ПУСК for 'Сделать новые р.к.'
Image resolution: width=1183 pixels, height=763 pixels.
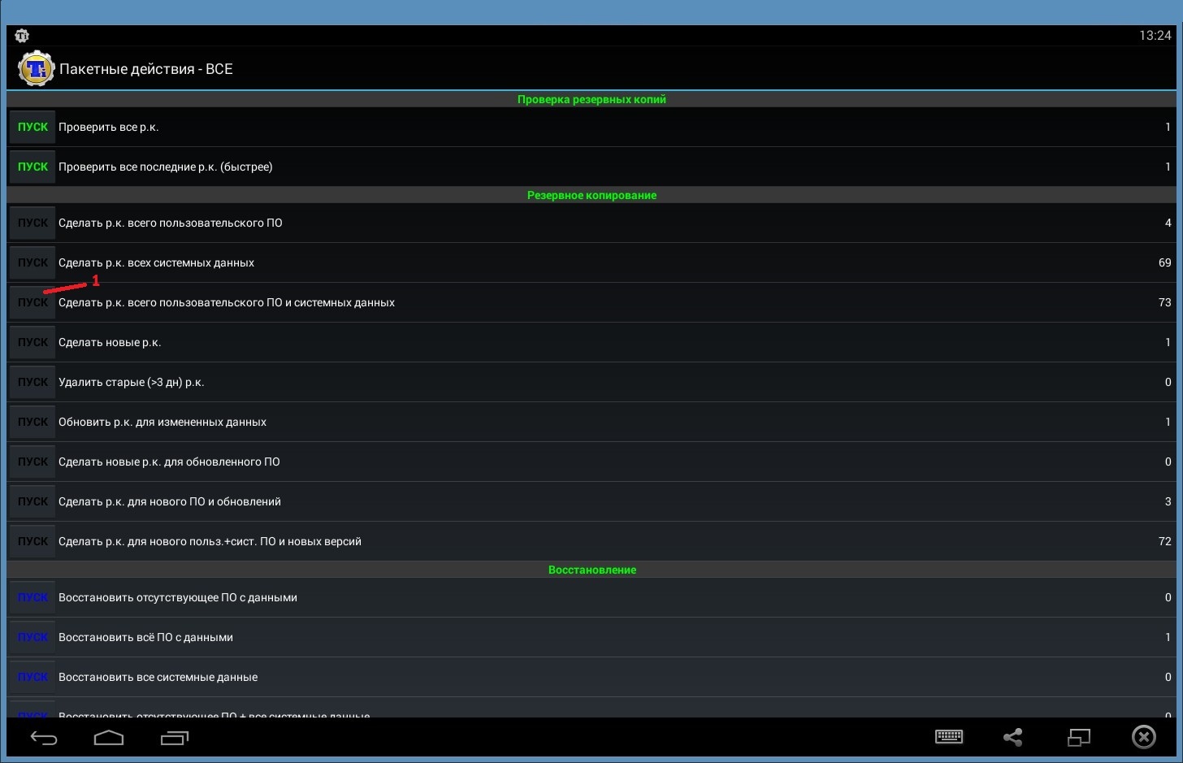tap(32, 342)
